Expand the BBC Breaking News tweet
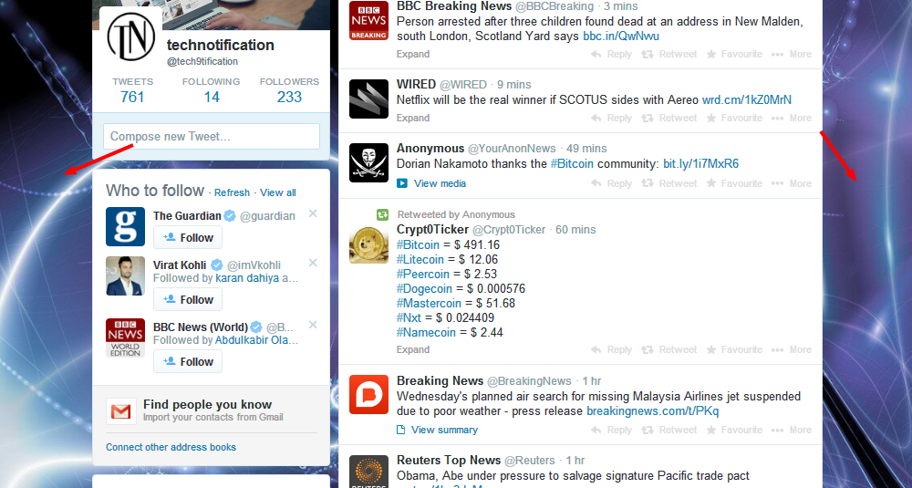Viewport: 912px width, 488px height. [413, 54]
